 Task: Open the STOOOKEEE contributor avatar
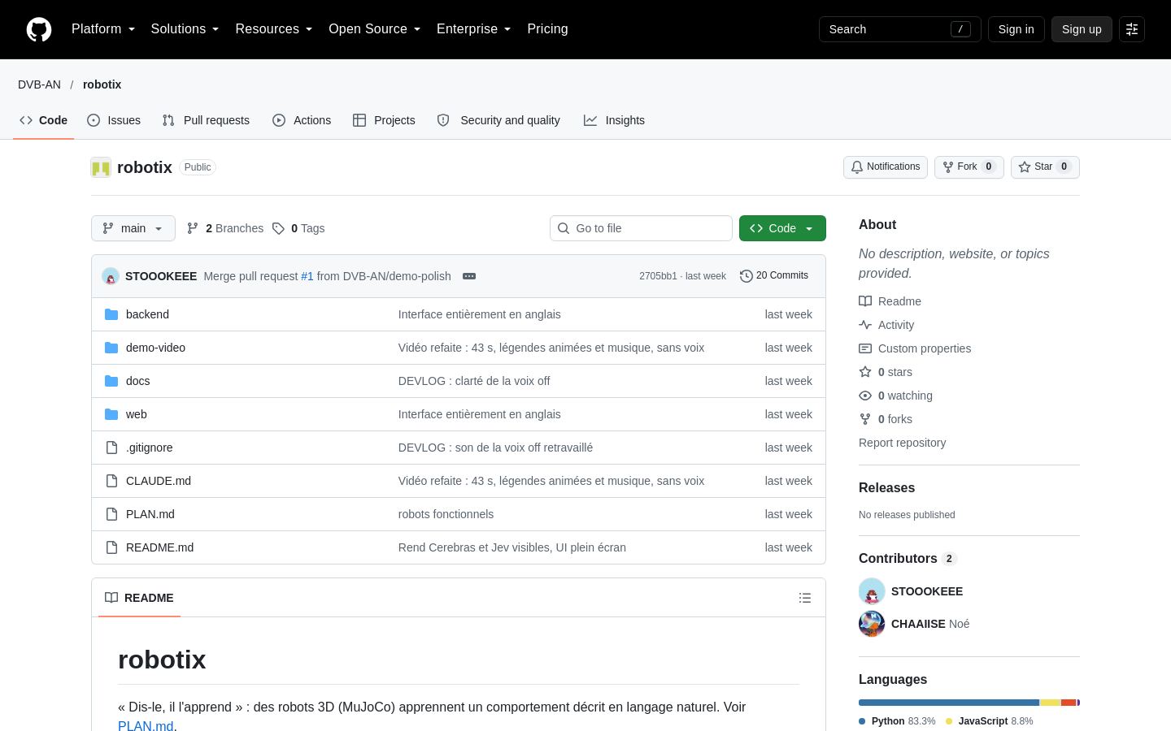click(872, 591)
